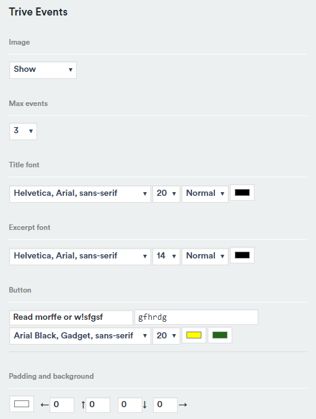Click the Title font black color swatch

click(x=242, y=192)
